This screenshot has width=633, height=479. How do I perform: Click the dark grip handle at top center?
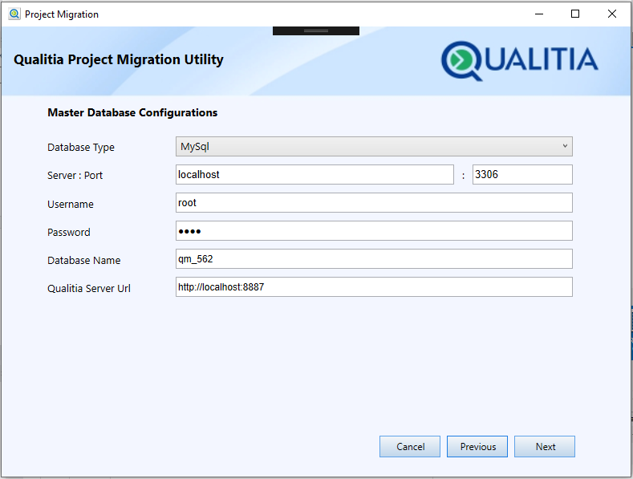[x=316, y=30]
